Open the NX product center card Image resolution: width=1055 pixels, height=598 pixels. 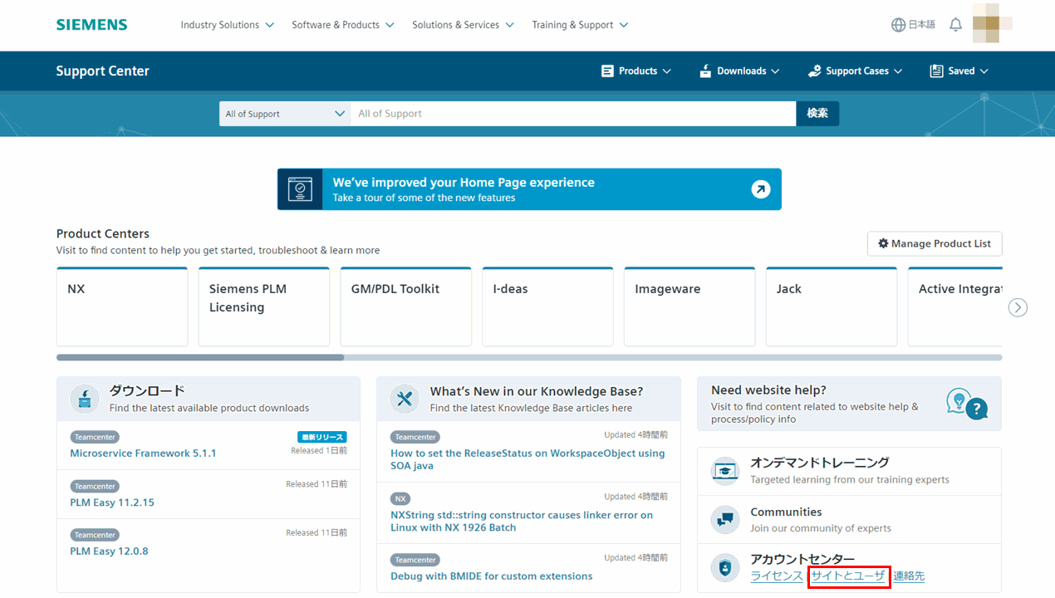click(x=122, y=306)
